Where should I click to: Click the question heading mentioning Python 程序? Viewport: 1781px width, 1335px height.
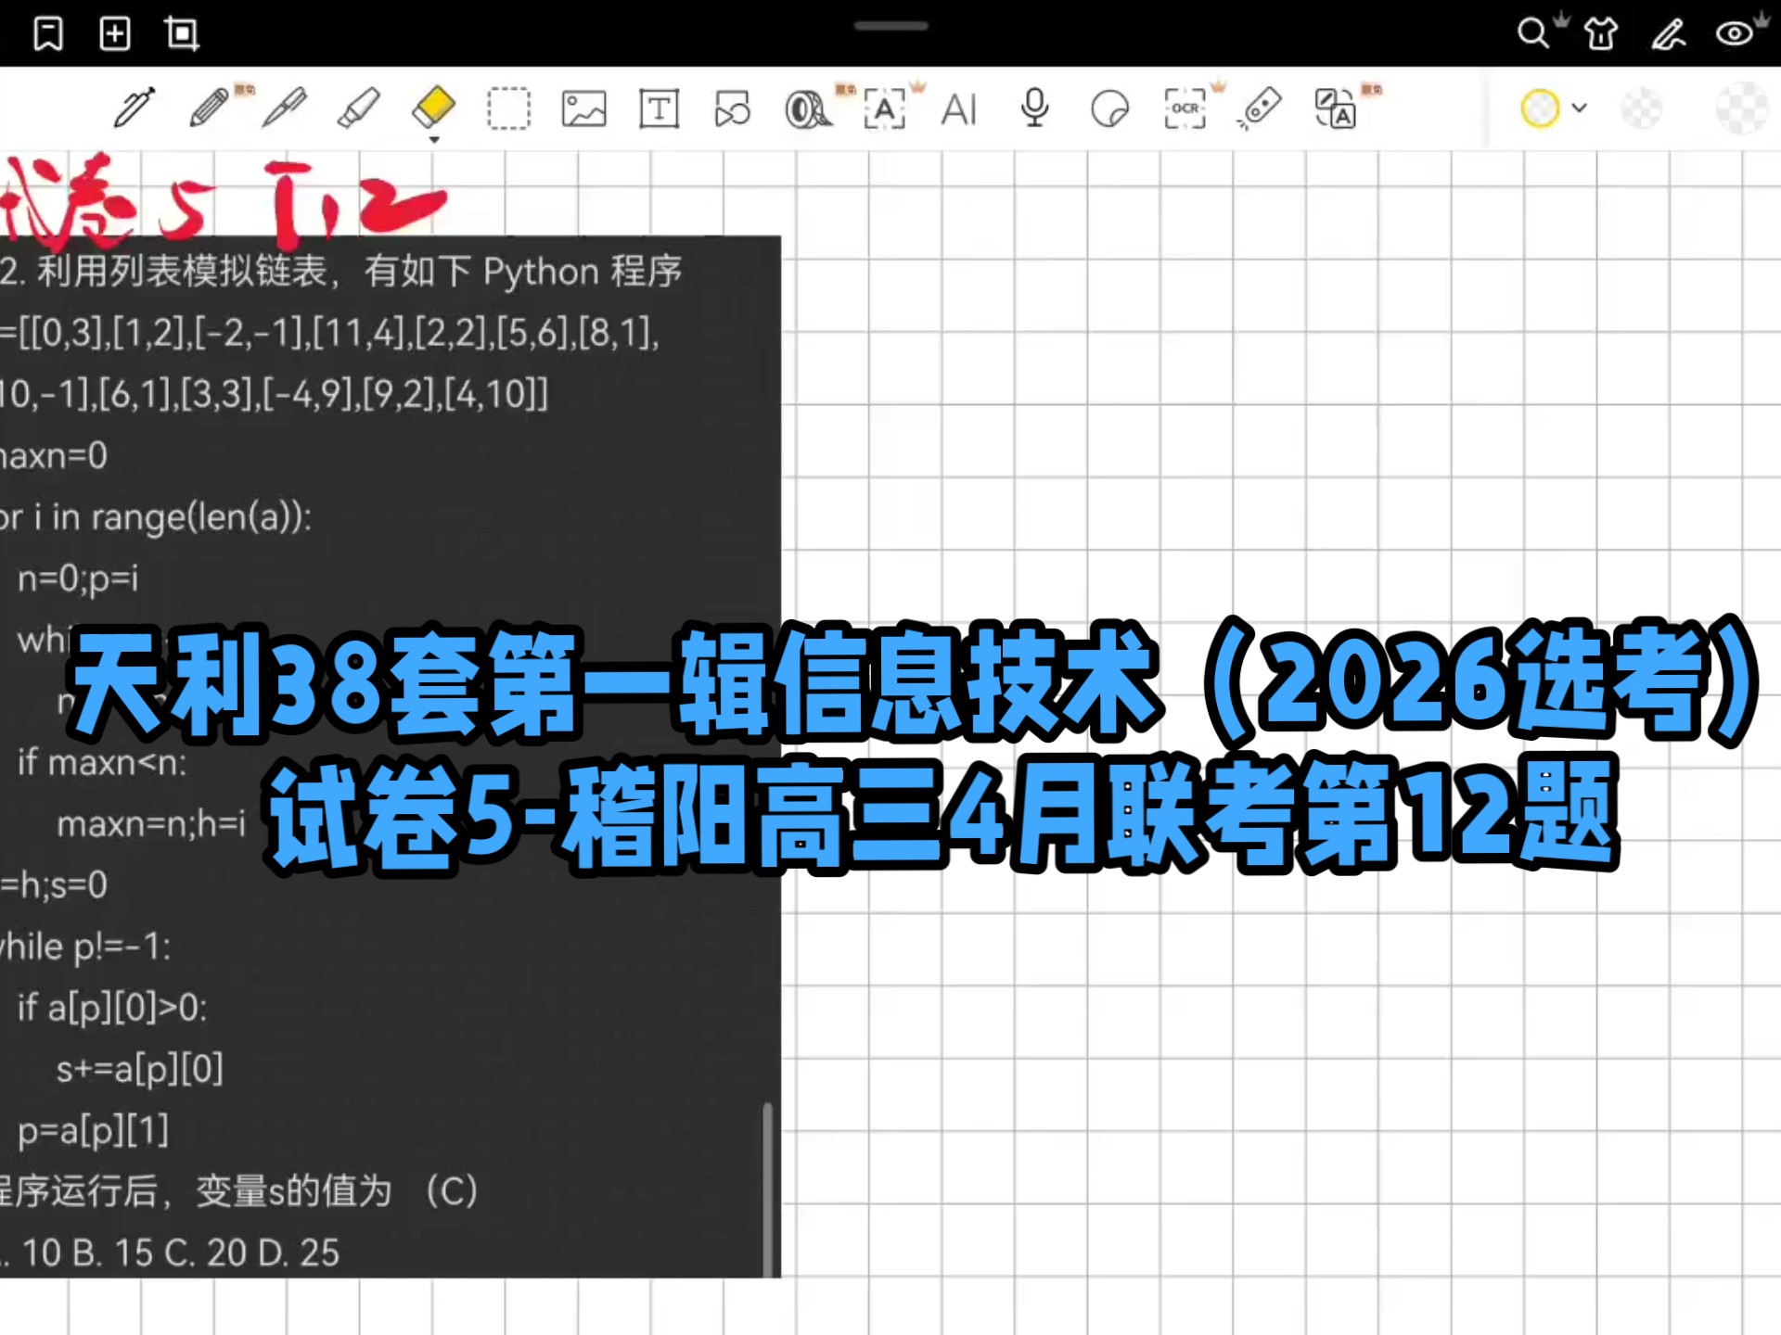pyautogui.click(x=341, y=271)
